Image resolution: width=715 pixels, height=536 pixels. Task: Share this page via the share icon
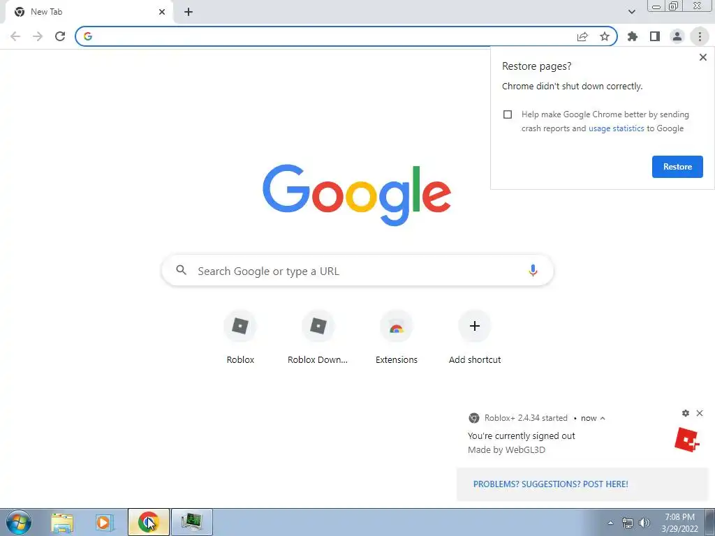(582, 37)
